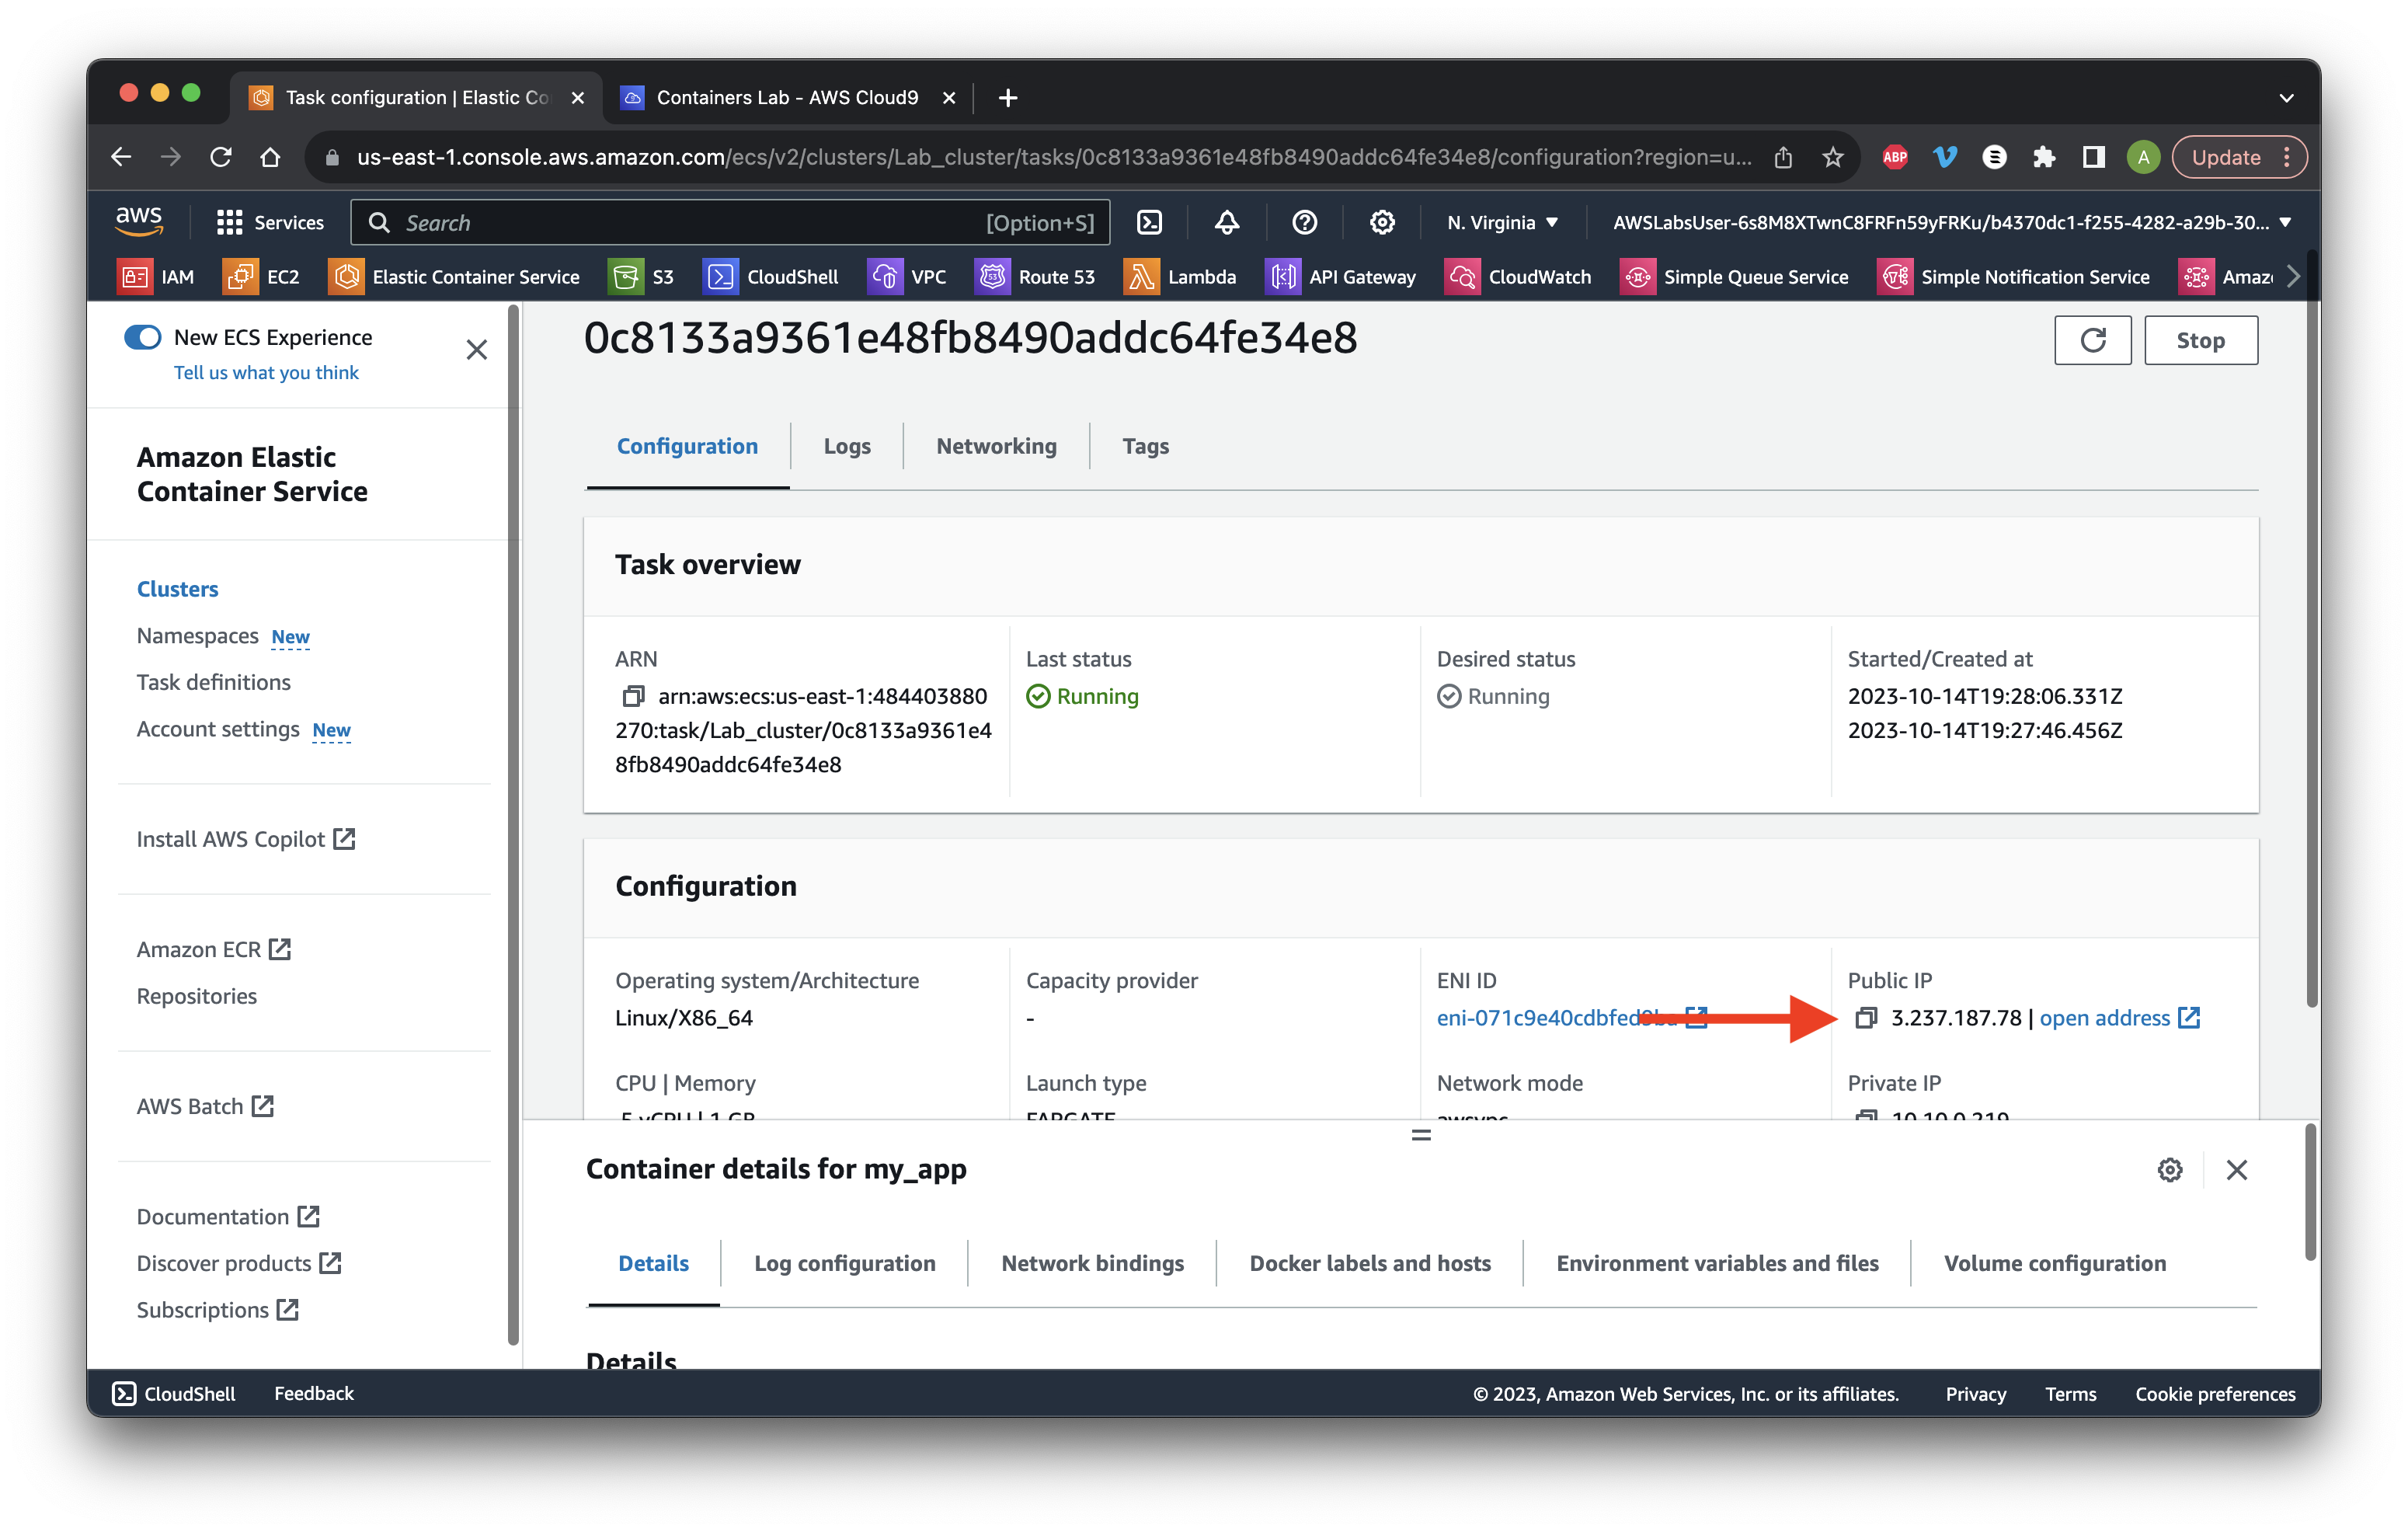This screenshot has height=1532, width=2408.
Task: Open the Simple Notification Service shortcut
Action: coord(2014,277)
